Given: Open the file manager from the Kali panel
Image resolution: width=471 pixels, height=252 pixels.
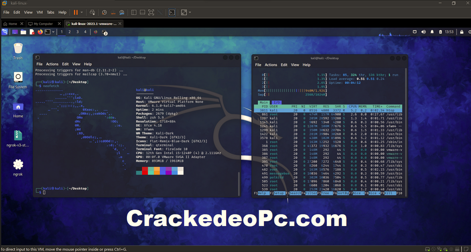Looking at the screenshot, I should tap(23, 32).
